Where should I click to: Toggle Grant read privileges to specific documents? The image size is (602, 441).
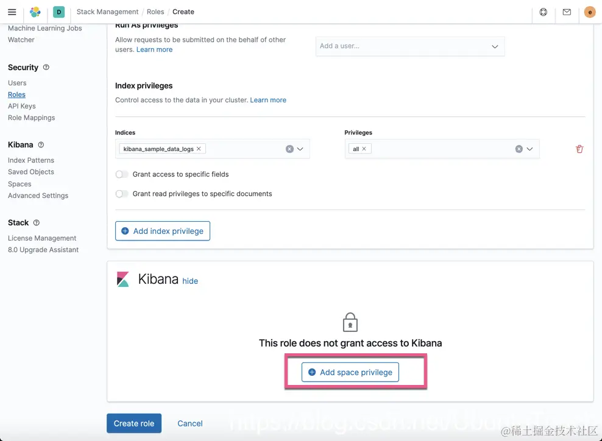point(122,194)
